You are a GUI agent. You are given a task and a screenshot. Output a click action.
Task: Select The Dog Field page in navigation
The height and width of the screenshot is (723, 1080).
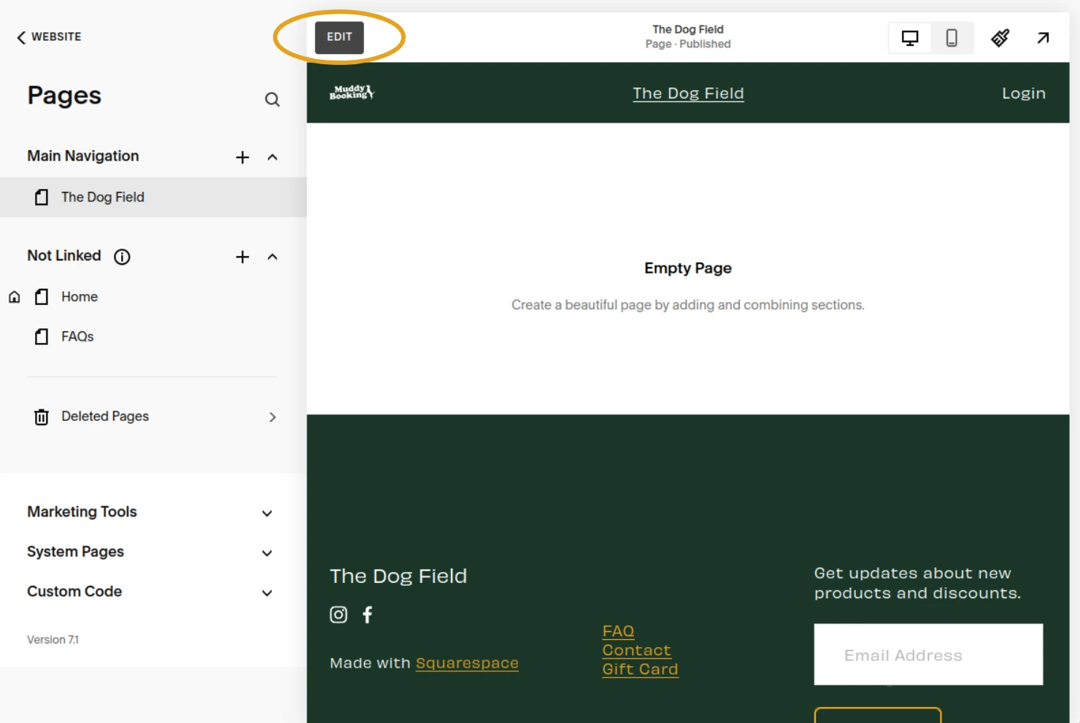(x=102, y=197)
